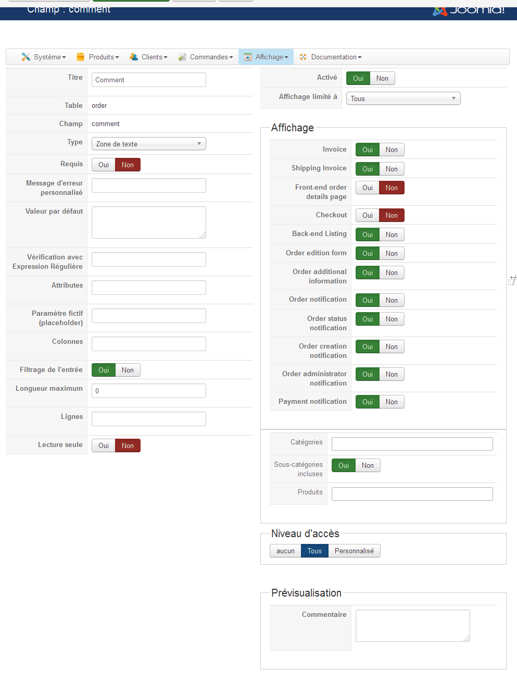Set Checkout display to Oui
The image size is (517, 682).
click(x=368, y=215)
